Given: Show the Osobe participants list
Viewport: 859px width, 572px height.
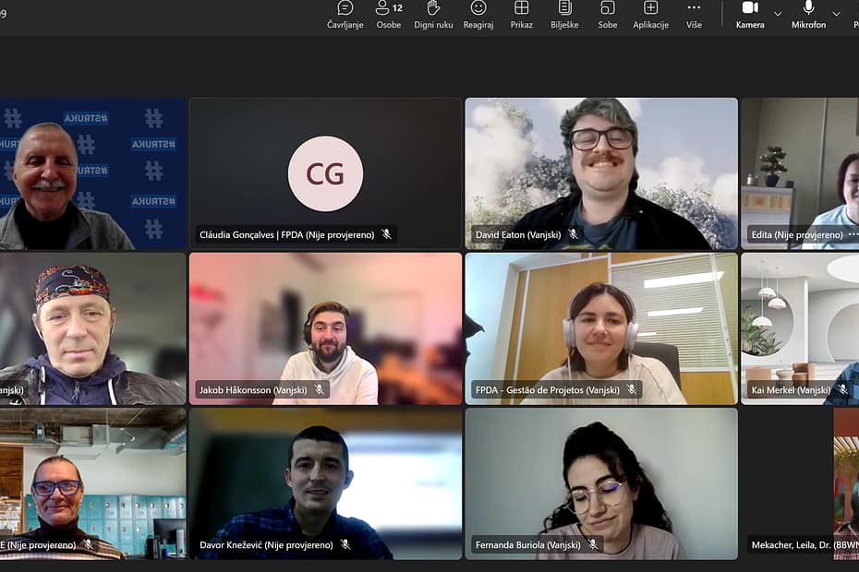Looking at the screenshot, I should tap(389, 15).
